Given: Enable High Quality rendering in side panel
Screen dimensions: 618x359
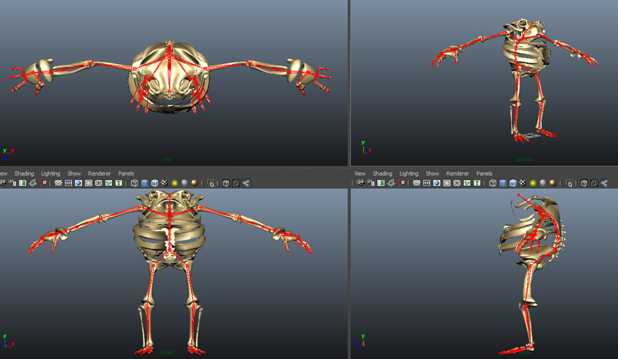Looking at the screenshot, I should pyautogui.click(x=553, y=183).
